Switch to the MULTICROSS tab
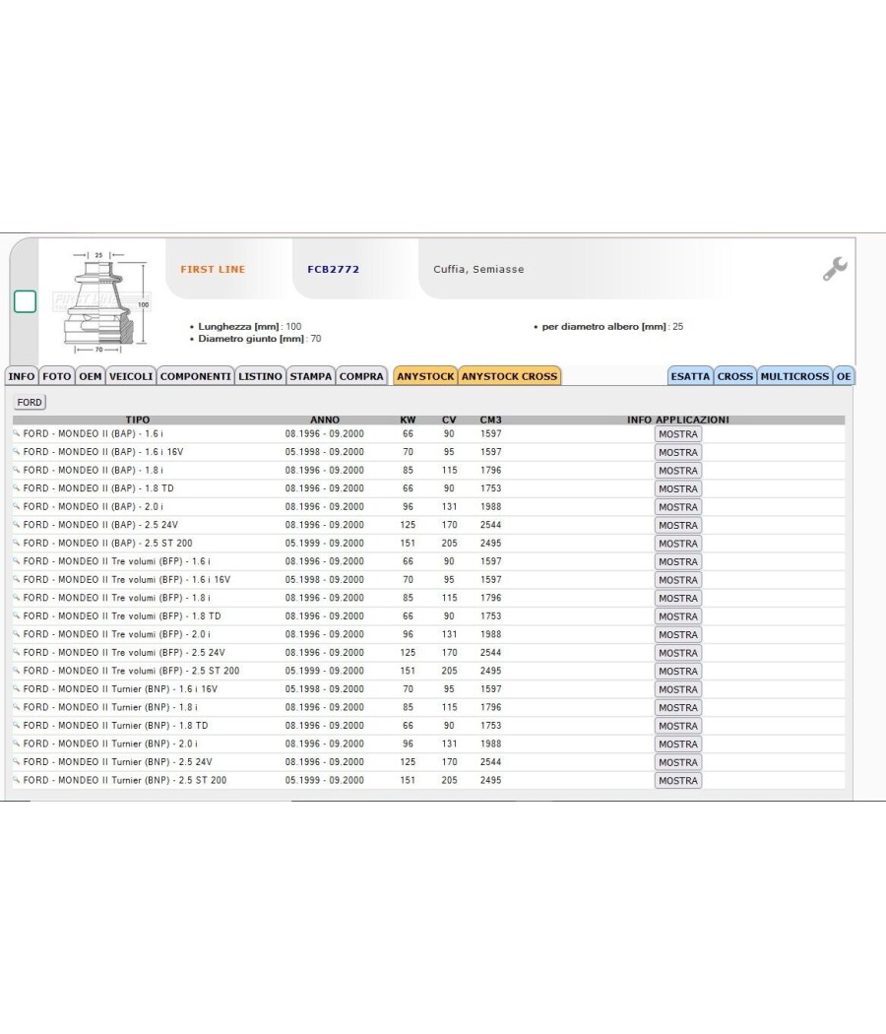Viewport: 886px width, 1034px height. click(x=794, y=376)
